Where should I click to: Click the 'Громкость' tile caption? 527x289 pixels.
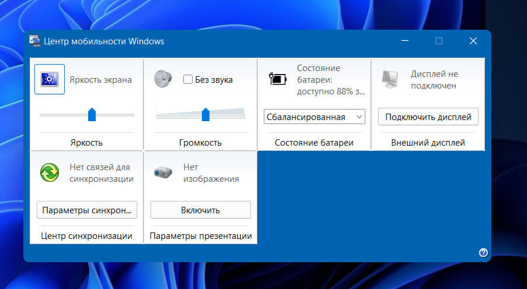click(x=200, y=143)
